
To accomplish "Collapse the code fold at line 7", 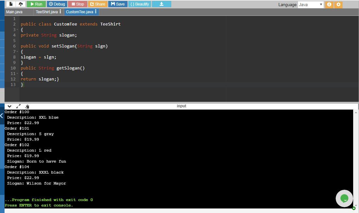I will point(17,52).
